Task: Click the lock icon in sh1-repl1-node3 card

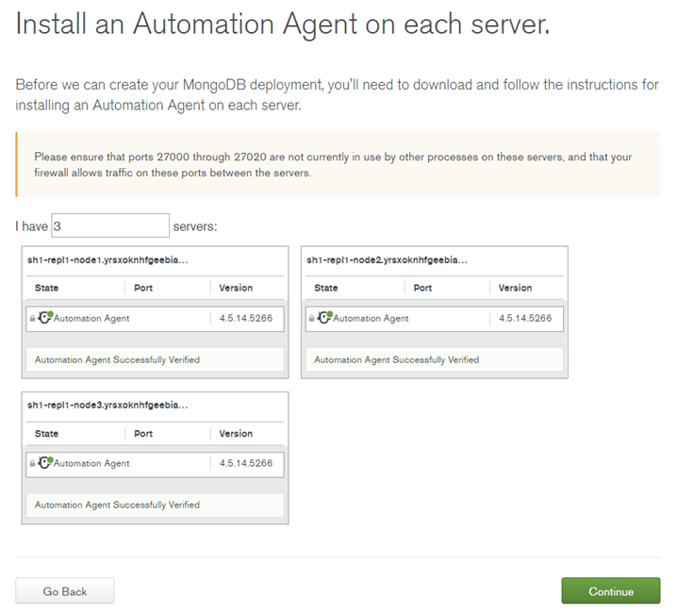Action: click(x=32, y=463)
